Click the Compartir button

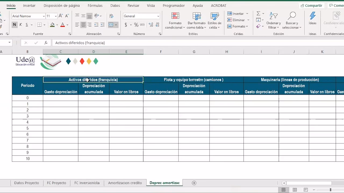click(311, 5)
